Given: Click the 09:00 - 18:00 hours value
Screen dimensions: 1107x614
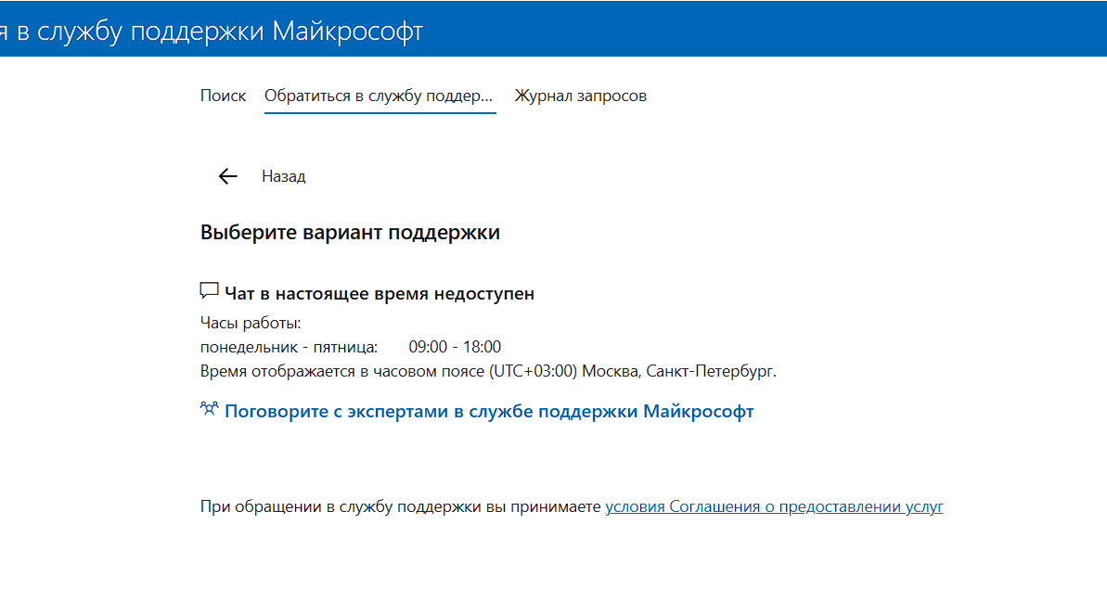Looking at the screenshot, I should coord(455,347).
